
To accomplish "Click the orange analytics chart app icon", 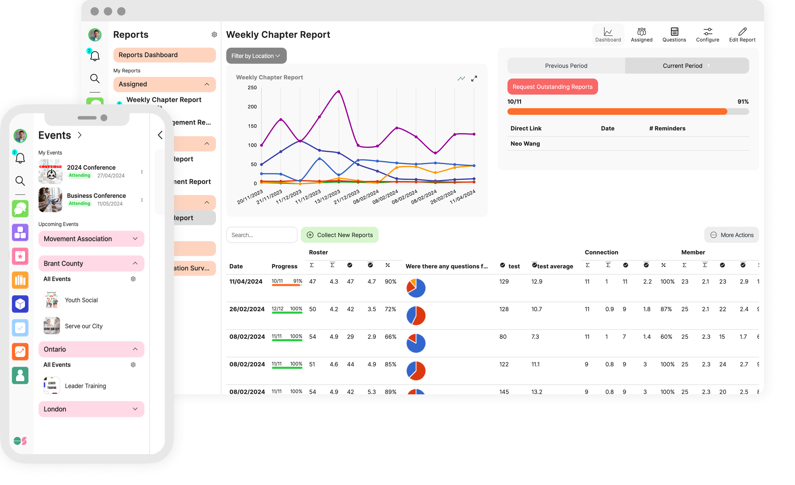I will coord(20,352).
